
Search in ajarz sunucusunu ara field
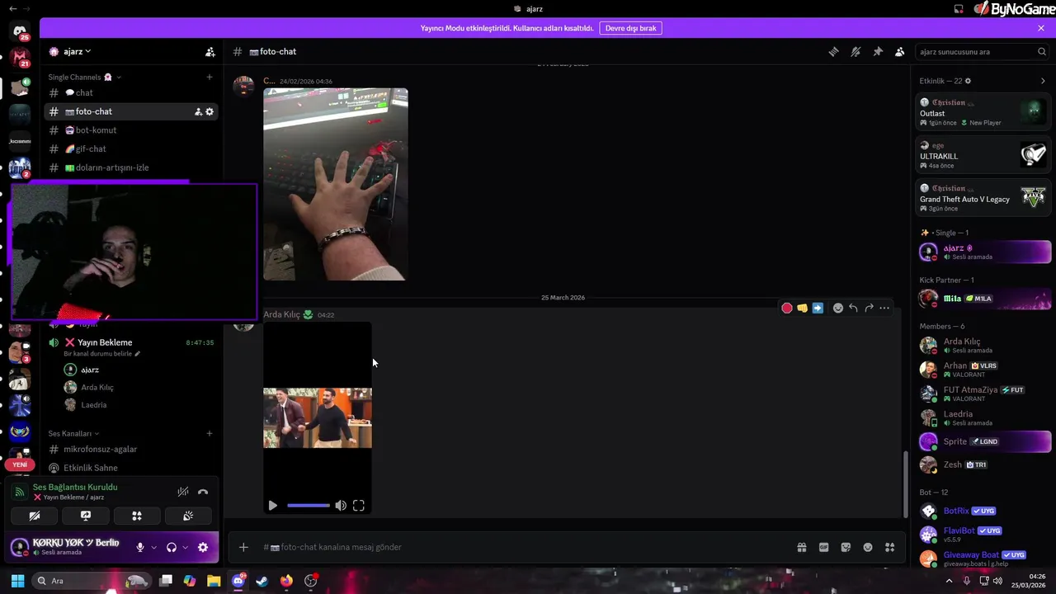pyautogui.click(x=983, y=51)
